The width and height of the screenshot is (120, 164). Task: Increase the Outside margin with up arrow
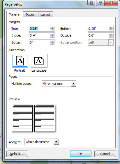pos(111,34)
